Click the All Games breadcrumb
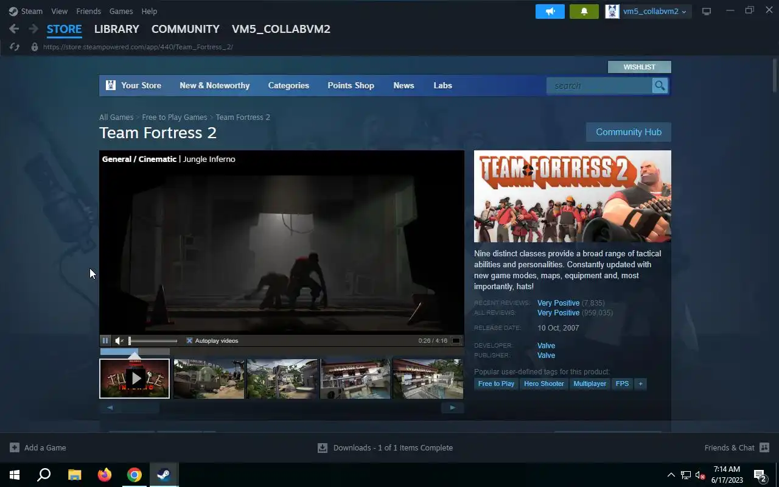779x487 pixels. (116, 117)
